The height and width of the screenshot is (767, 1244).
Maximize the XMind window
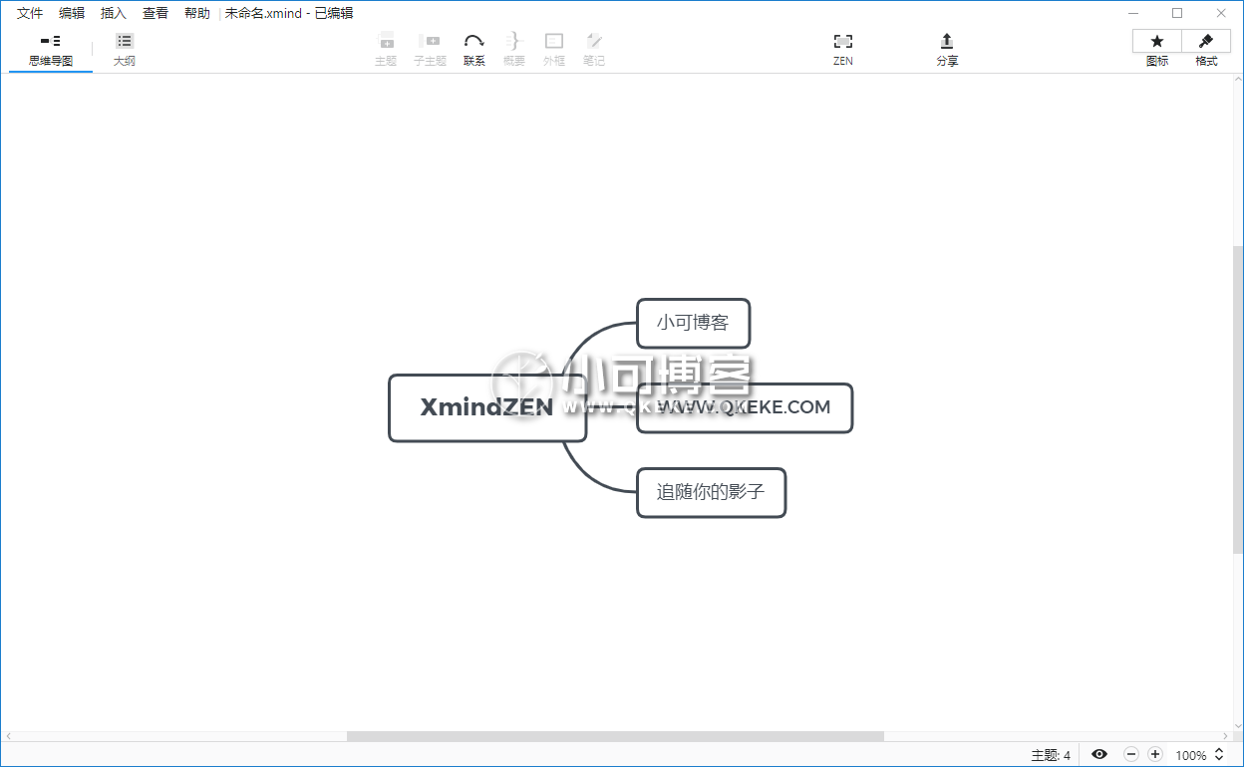pos(1177,13)
